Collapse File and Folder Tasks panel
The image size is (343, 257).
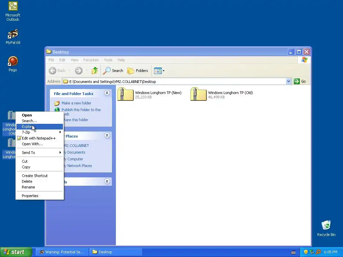(107, 93)
